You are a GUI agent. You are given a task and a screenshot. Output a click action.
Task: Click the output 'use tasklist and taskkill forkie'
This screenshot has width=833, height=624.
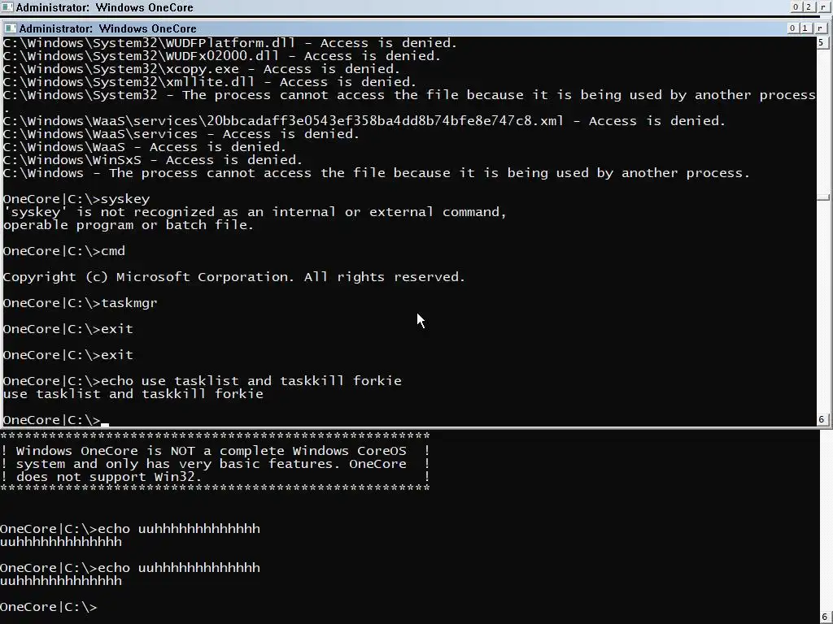pyautogui.click(x=133, y=394)
